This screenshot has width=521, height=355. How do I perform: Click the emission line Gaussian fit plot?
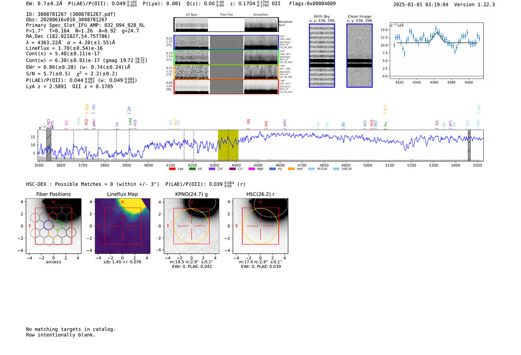point(436,51)
